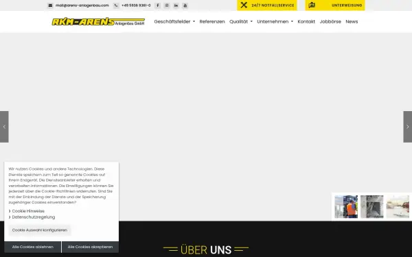Click the phone icon in top bar
The width and height of the screenshot is (412, 257).
116,5
